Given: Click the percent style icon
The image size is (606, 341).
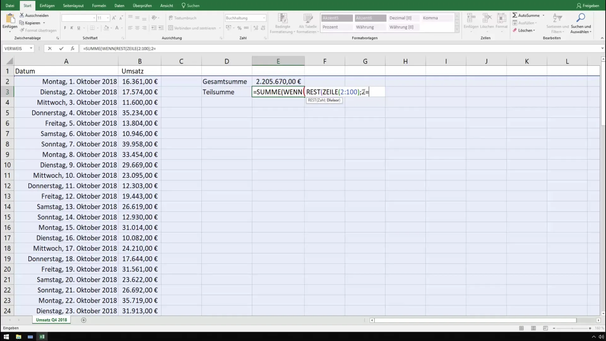Looking at the screenshot, I should [x=239, y=28].
